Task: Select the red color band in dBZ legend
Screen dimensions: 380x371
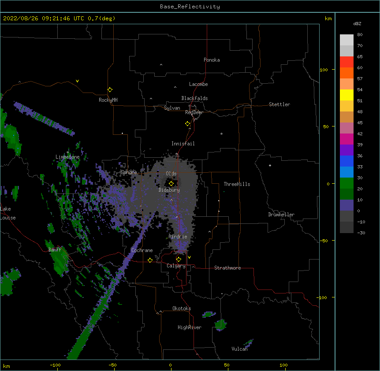Action: pyautogui.click(x=346, y=62)
